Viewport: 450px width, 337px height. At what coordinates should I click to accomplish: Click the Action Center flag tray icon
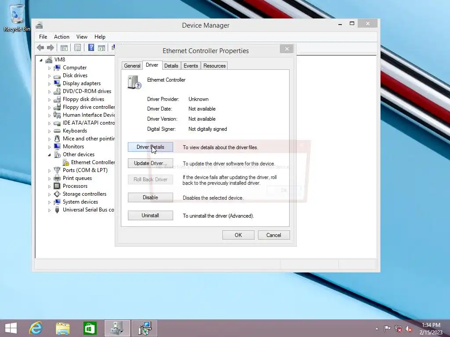click(387, 328)
